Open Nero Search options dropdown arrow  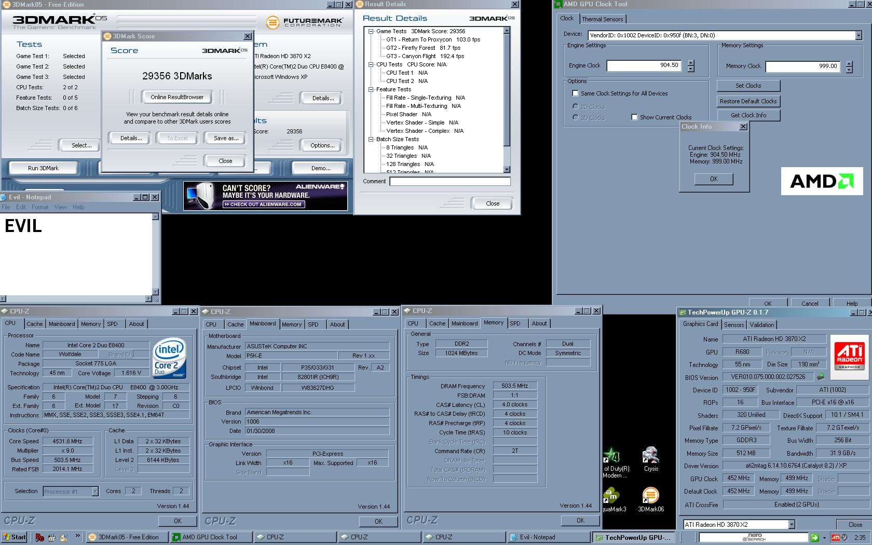click(x=824, y=538)
